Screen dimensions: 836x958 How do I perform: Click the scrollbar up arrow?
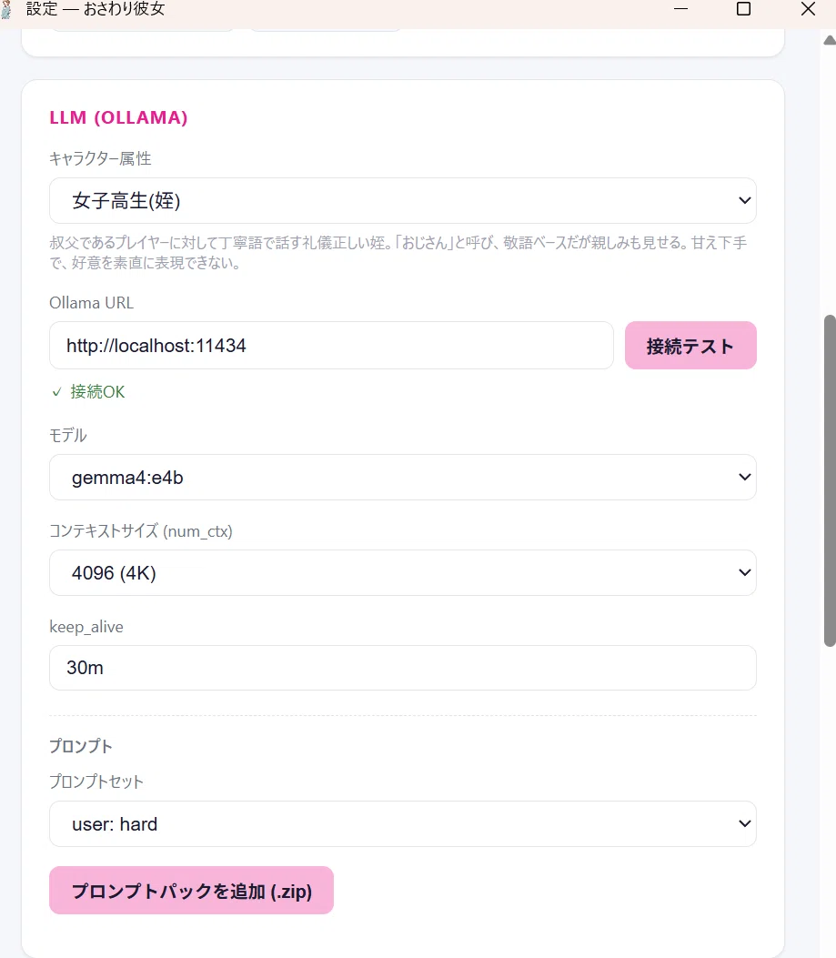click(830, 40)
